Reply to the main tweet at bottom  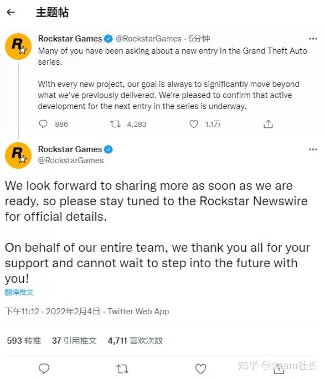(x=44, y=368)
